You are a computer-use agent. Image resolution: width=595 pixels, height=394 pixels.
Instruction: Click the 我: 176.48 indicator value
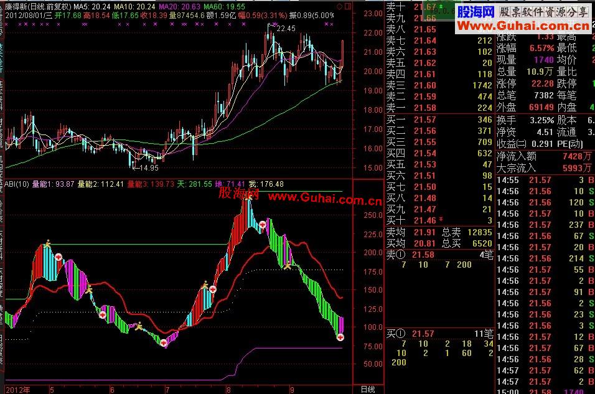pos(266,184)
